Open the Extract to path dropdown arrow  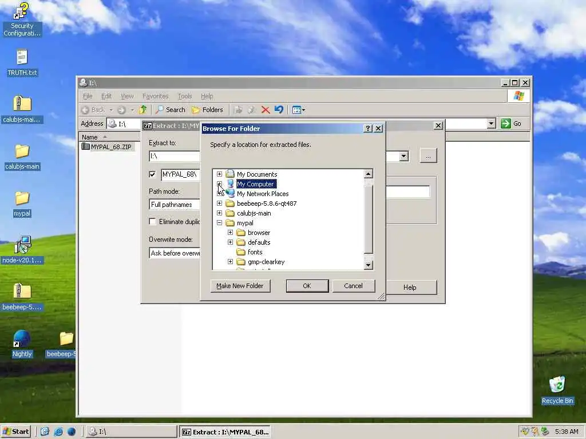(403, 156)
